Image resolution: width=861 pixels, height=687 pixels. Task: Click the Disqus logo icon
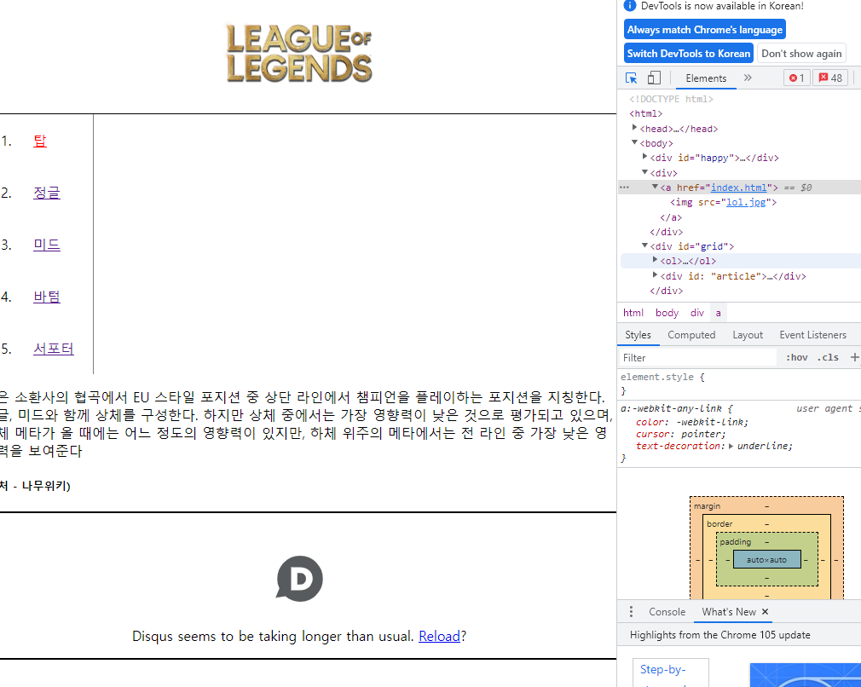299,578
